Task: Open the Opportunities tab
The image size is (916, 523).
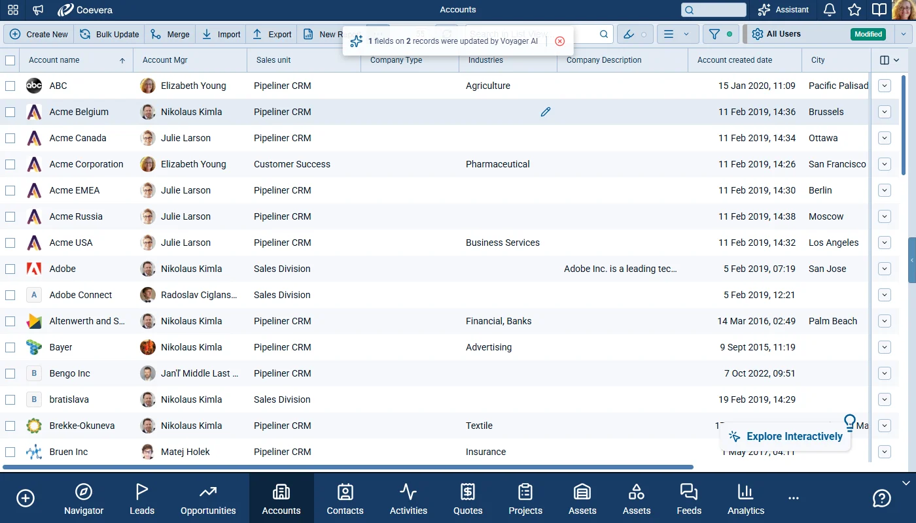Action: (x=208, y=499)
